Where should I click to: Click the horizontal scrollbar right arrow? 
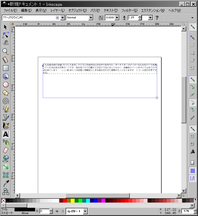point(179,195)
